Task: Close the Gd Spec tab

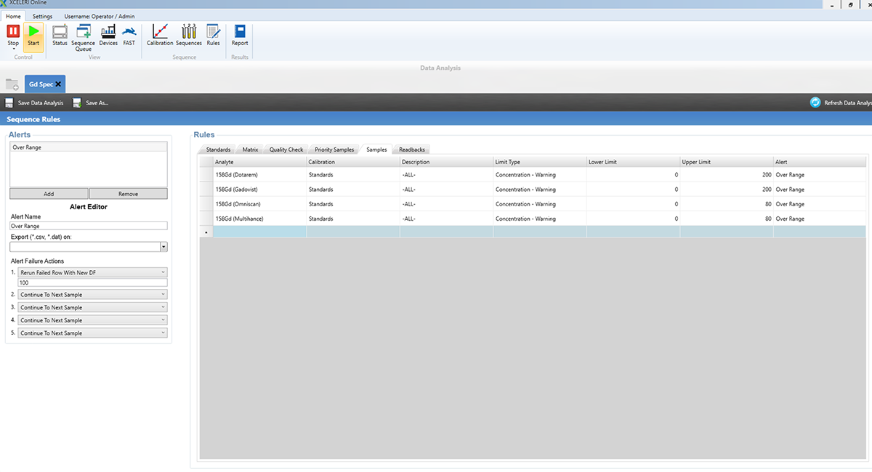Action: (x=58, y=84)
